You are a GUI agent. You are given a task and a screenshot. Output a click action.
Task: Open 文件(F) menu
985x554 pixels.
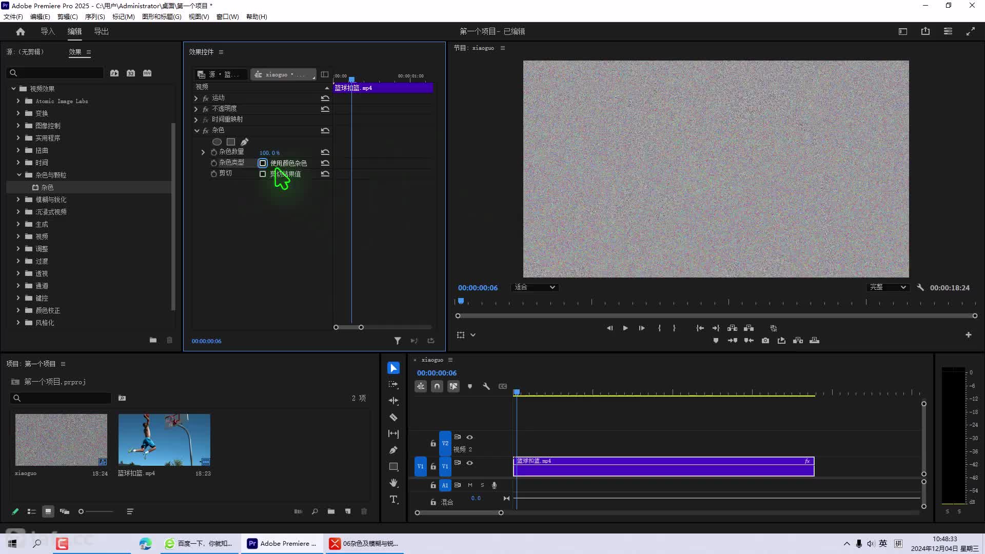13,16
